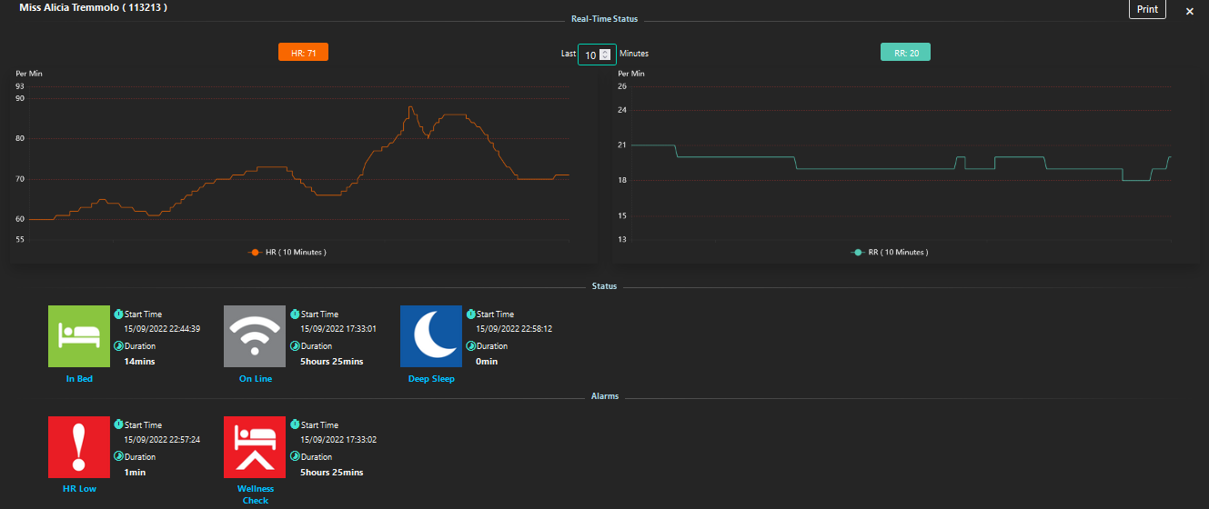Click the Last minutes number input field
This screenshot has width=1209, height=509.
point(589,55)
